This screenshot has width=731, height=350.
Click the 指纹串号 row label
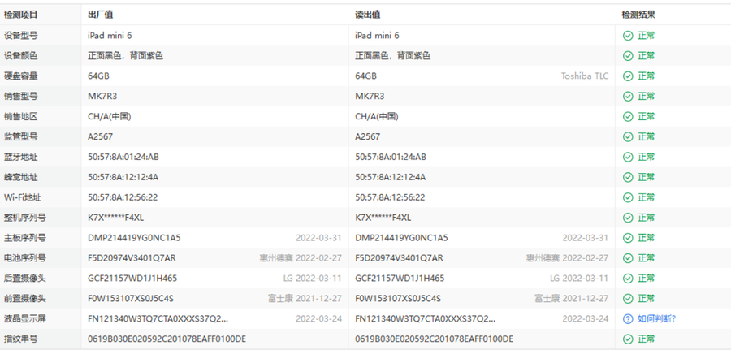point(21,339)
